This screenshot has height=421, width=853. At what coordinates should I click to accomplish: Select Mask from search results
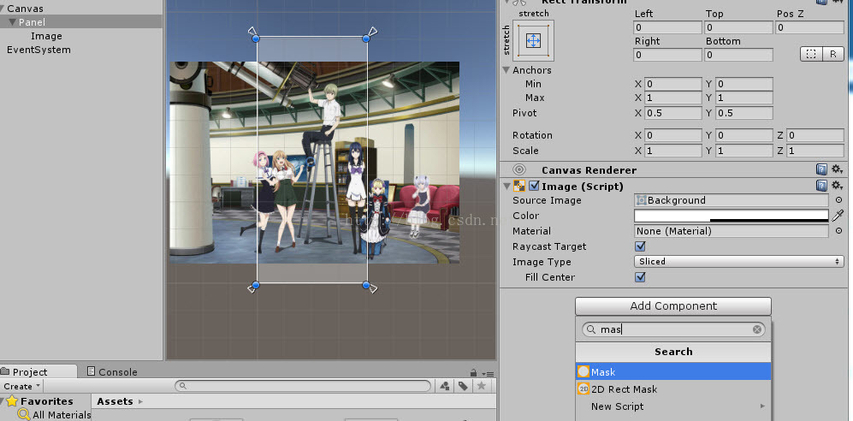[x=673, y=371]
